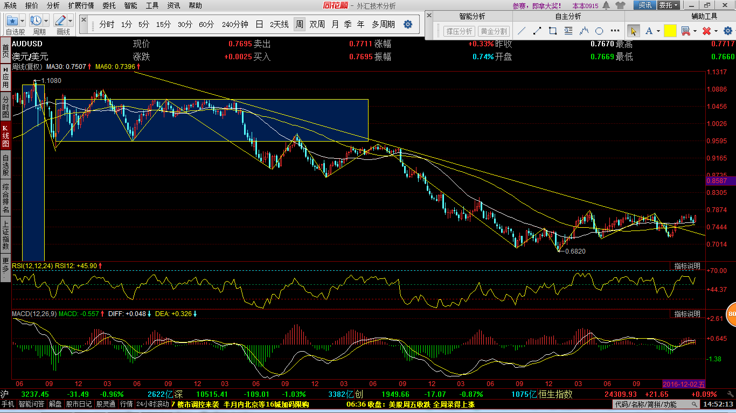The width and height of the screenshot is (736, 413).
Task: Open the 扩展行情 menu
Action: pyautogui.click(x=81, y=5)
